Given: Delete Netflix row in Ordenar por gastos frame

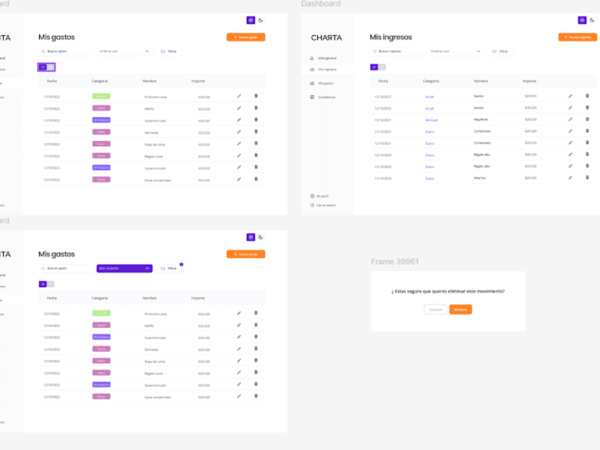Looking at the screenshot, I should coord(256,108).
